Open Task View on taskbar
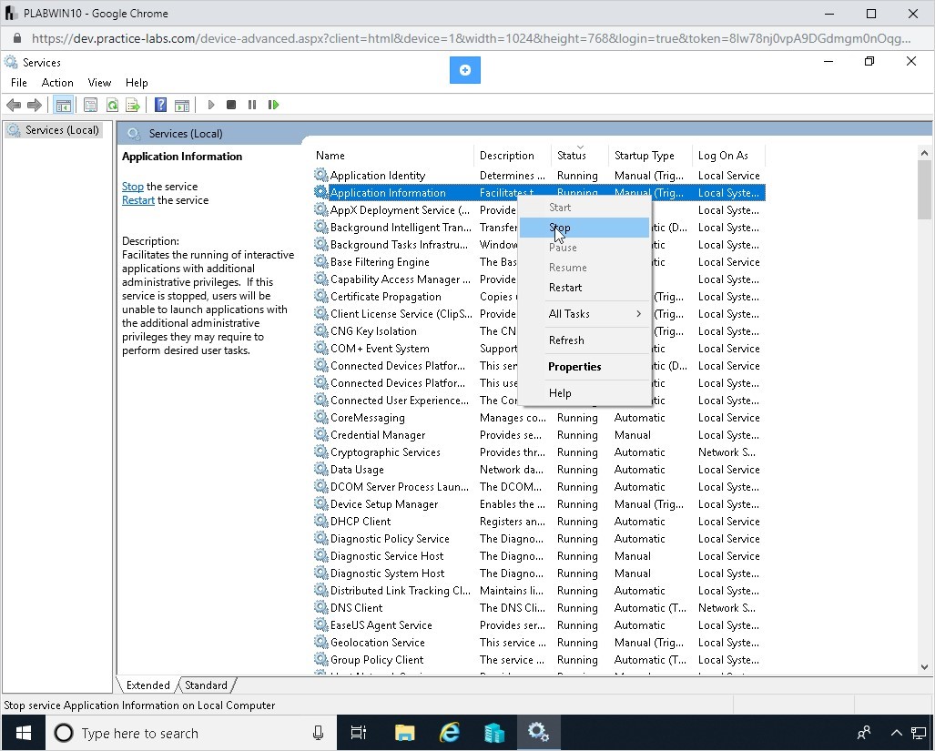The width and height of the screenshot is (935, 751). [x=359, y=733]
